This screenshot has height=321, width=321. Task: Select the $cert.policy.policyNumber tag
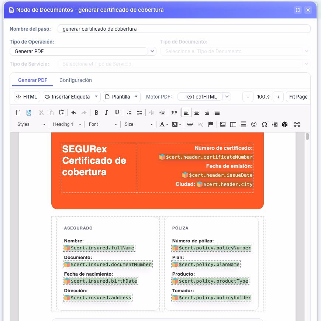[212, 248]
